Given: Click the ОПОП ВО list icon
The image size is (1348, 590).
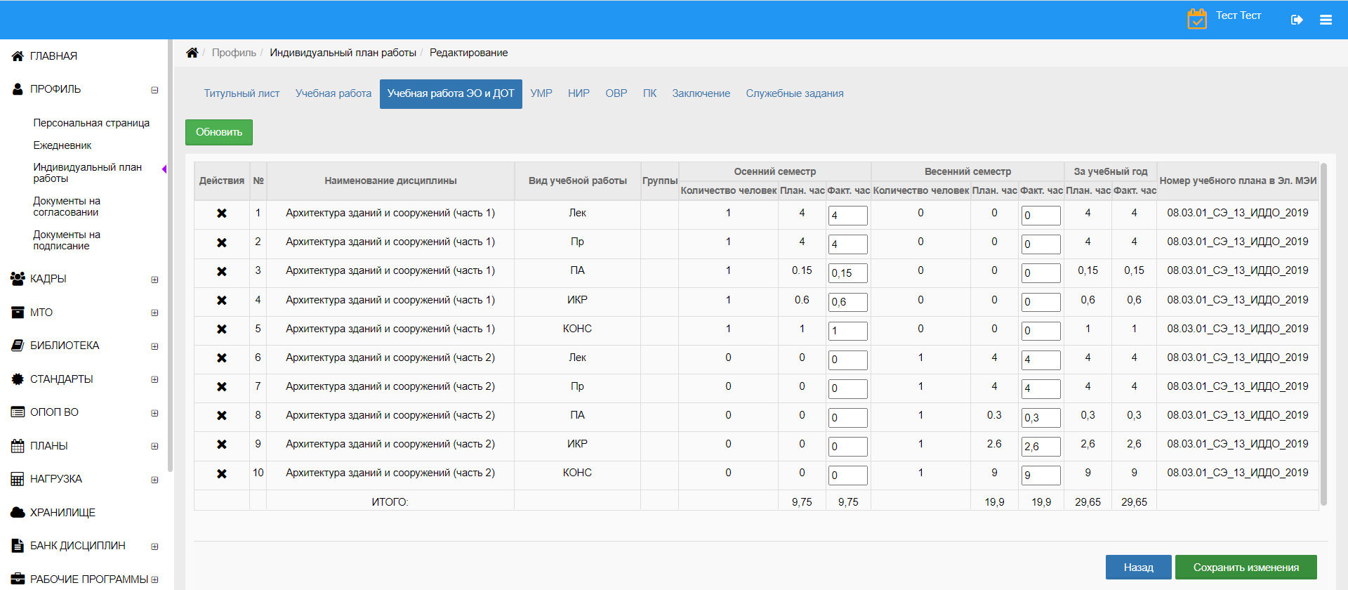Looking at the screenshot, I should pyautogui.click(x=18, y=412).
